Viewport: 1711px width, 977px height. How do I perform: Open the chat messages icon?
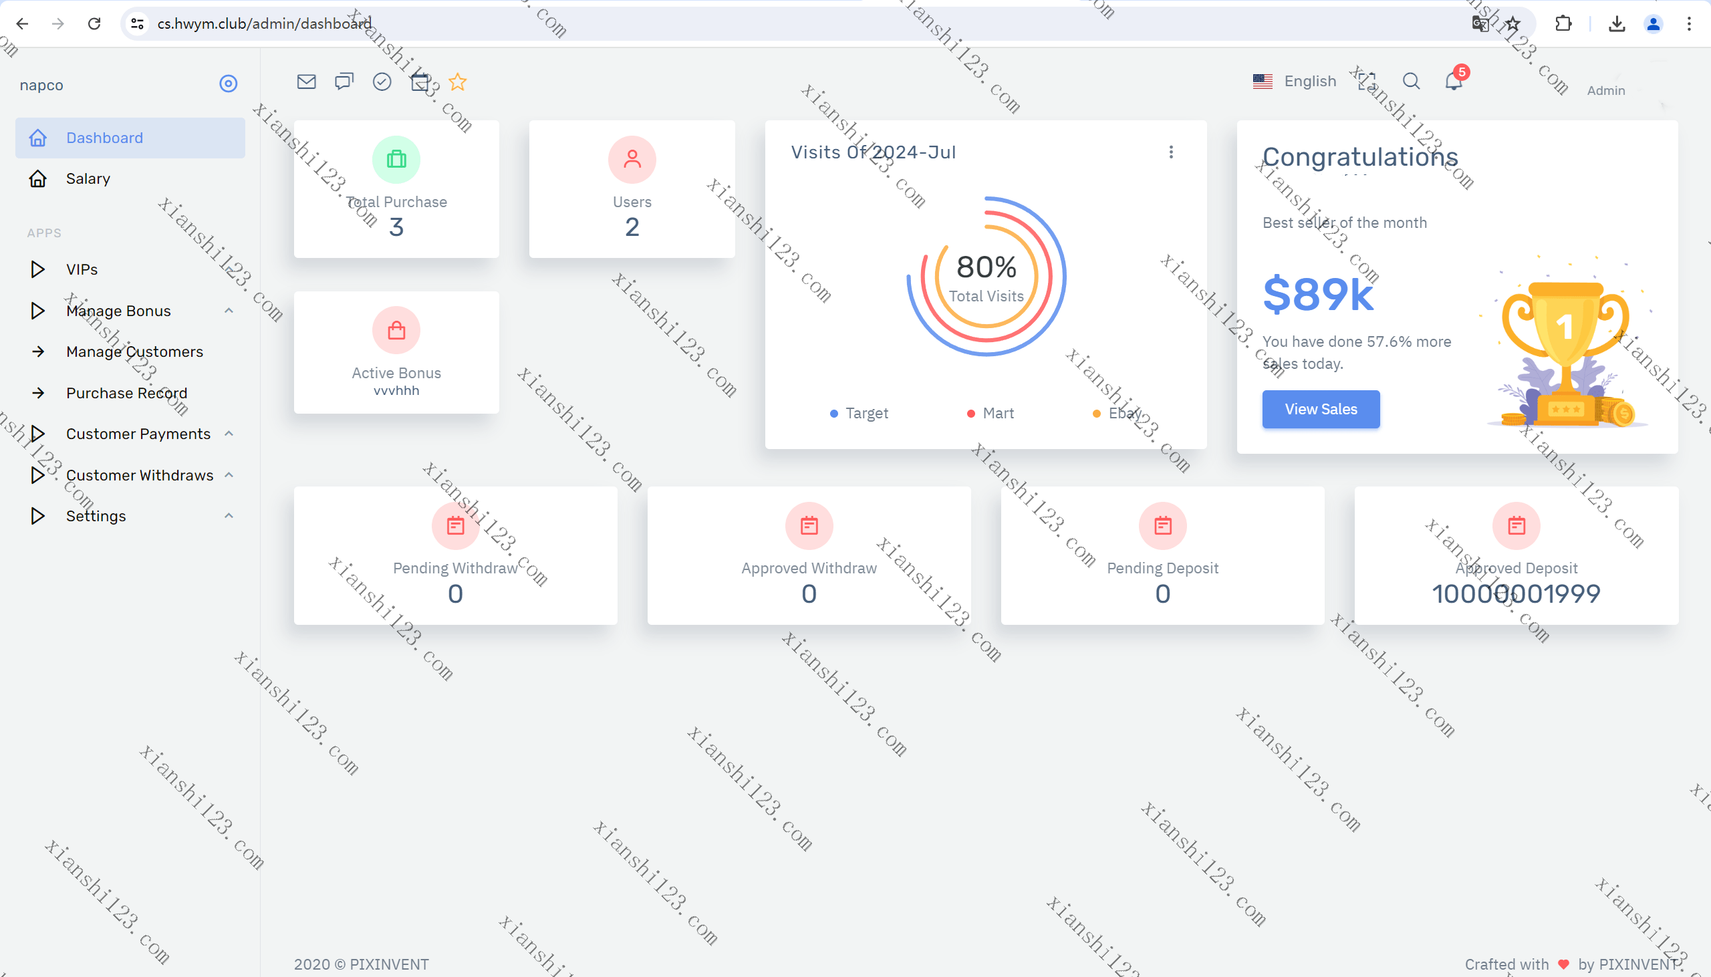point(344,82)
